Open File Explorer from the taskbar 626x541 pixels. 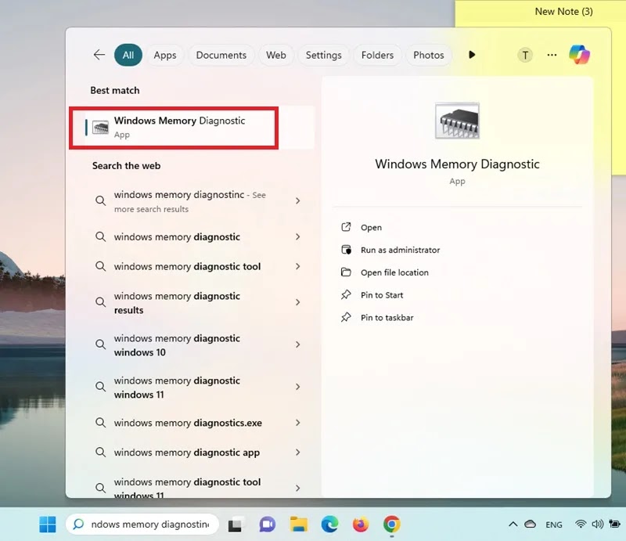point(299,525)
